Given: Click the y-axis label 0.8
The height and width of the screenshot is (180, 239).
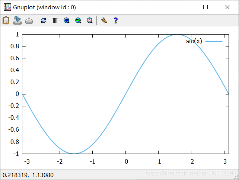Looking at the screenshot, I should coord(15,46).
